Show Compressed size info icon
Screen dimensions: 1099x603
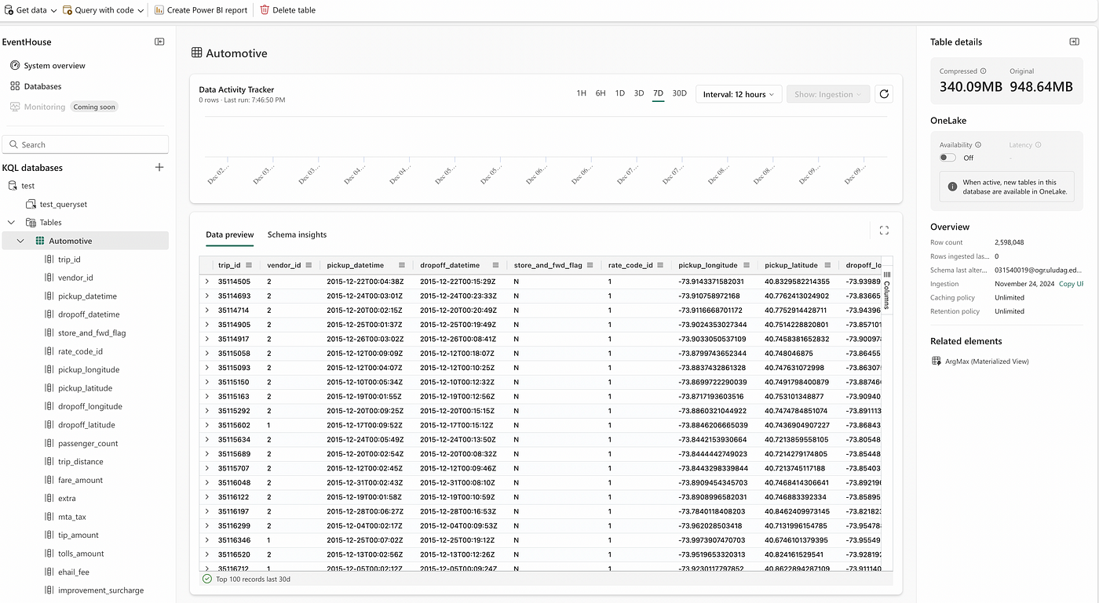click(983, 71)
